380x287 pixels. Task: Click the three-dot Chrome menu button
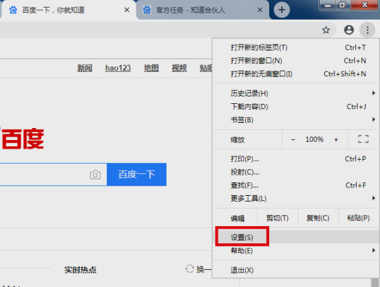click(x=367, y=30)
